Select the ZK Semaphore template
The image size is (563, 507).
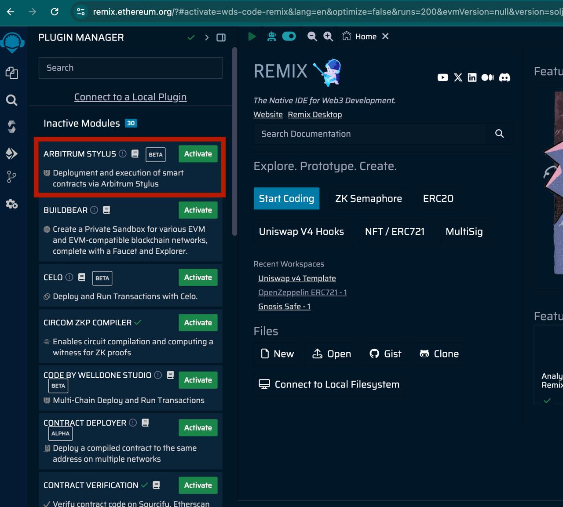click(369, 198)
